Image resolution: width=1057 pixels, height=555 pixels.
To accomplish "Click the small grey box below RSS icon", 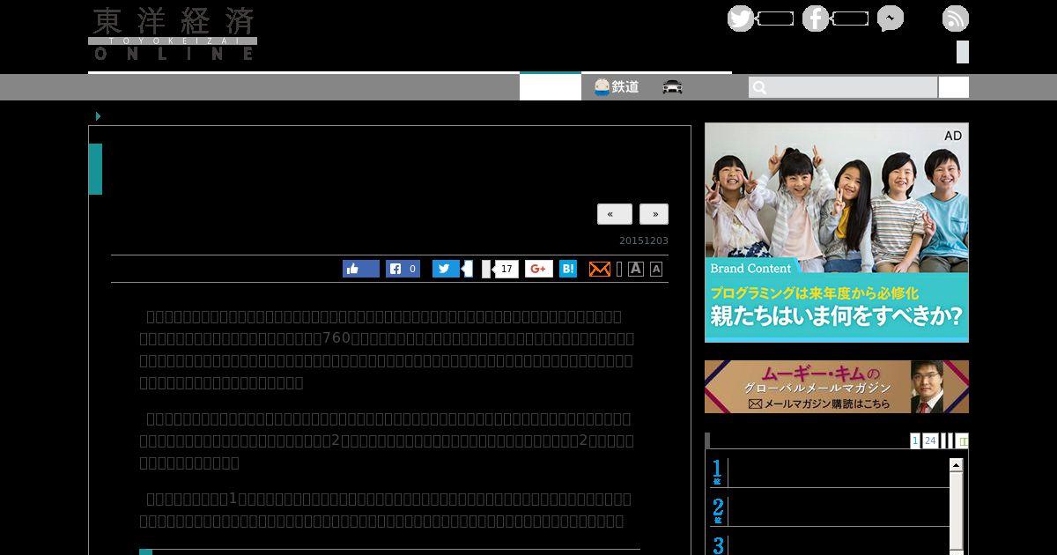I will [963, 52].
